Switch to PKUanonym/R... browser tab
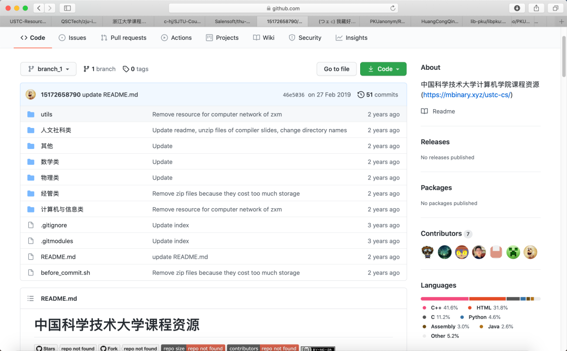 [x=386, y=22]
